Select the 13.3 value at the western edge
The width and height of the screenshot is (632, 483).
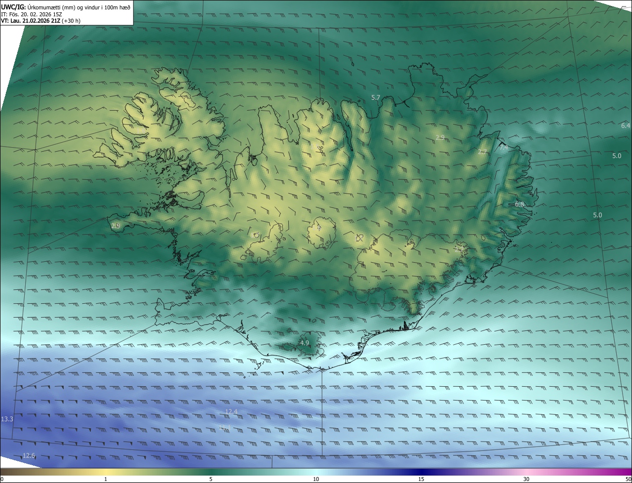pos(7,419)
